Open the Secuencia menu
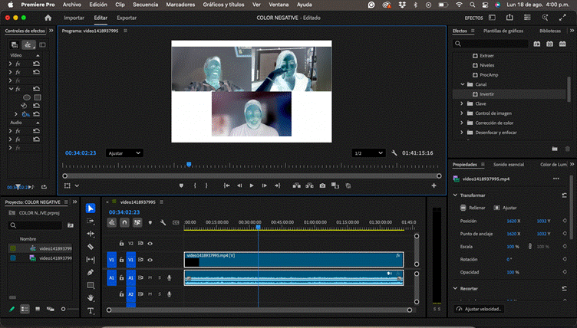 [145, 5]
